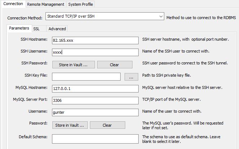Click 'Name of the SSH user to connect with.' text
239x149 pixels.
coord(176,51)
